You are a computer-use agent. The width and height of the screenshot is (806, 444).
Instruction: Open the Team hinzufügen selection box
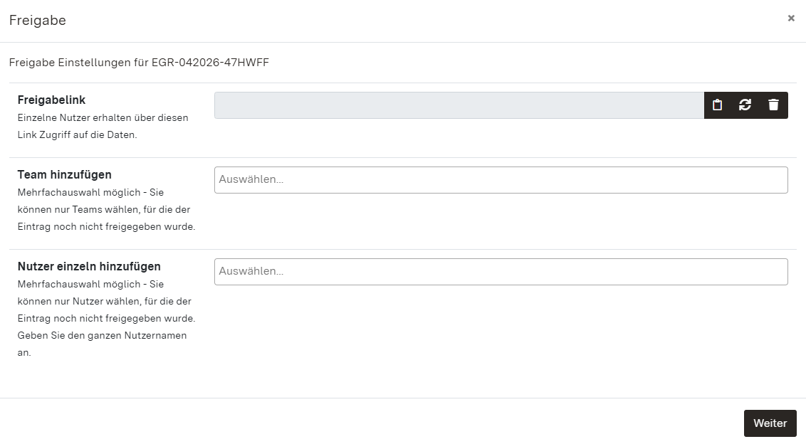(501, 180)
